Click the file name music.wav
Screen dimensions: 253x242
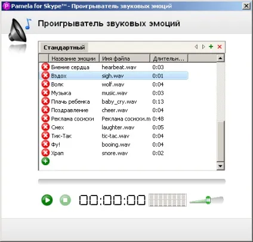coord(115,93)
